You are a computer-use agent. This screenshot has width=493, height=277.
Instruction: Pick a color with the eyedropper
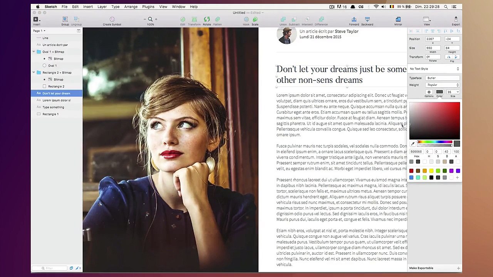(413, 144)
